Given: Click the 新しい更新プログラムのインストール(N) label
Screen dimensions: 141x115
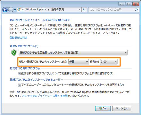Looking at the screenshot, I should (43, 62).
